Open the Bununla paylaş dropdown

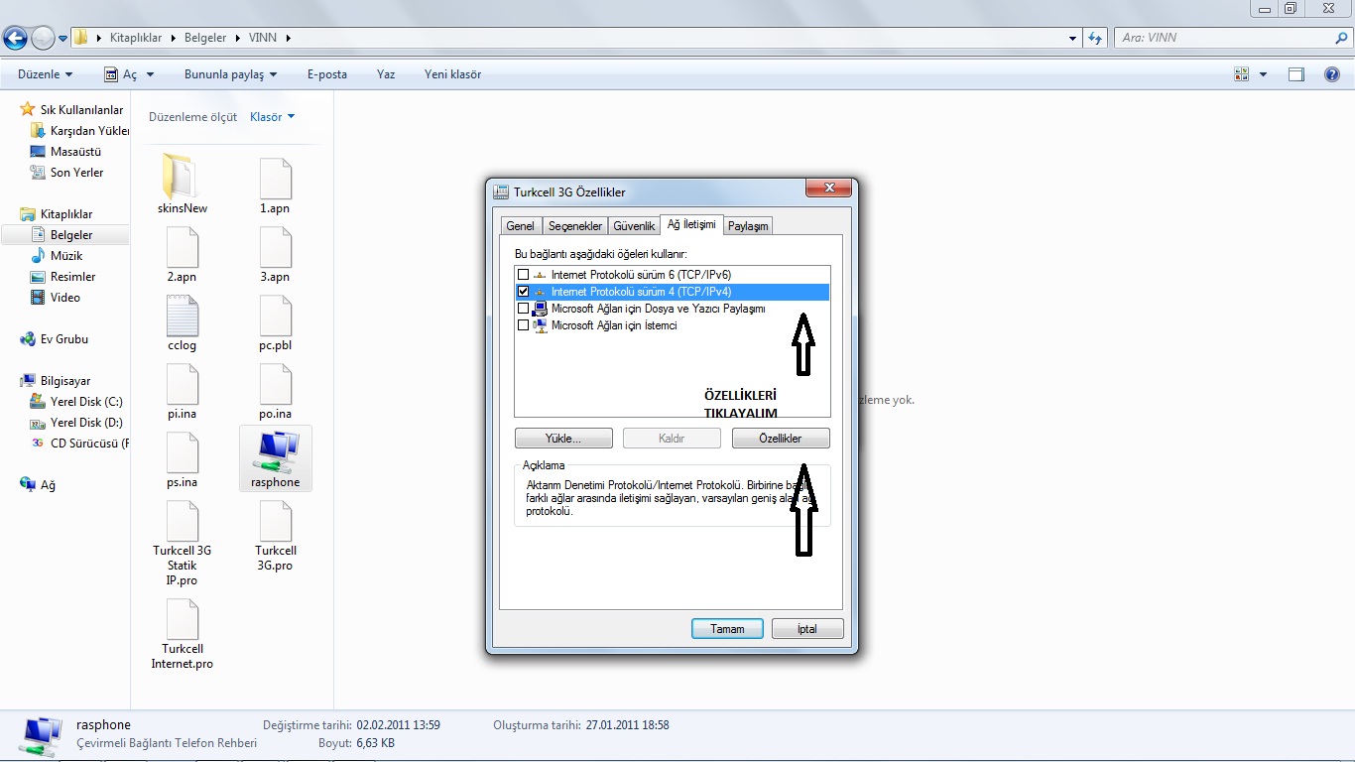click(230, 74)
